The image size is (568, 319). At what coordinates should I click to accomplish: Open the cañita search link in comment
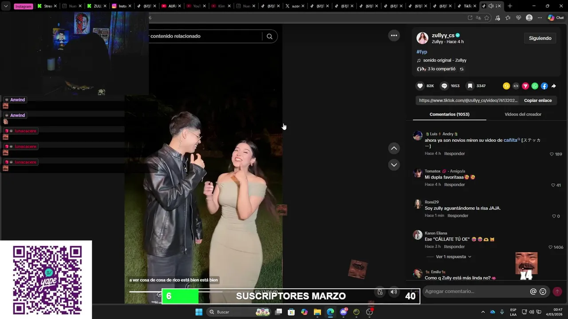(x=512, y=140)
